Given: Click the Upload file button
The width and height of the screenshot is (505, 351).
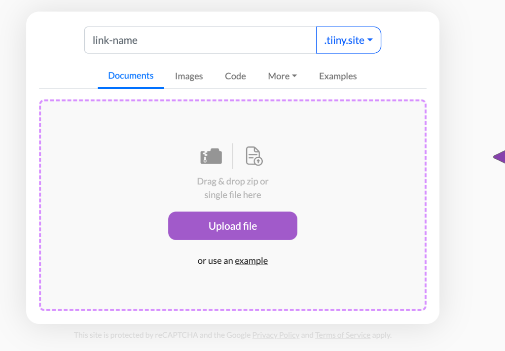Looking at the screenshot, I should pos(232,226).
